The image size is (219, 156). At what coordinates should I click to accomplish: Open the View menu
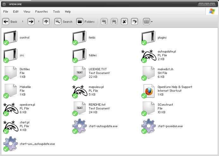point(27,12)
